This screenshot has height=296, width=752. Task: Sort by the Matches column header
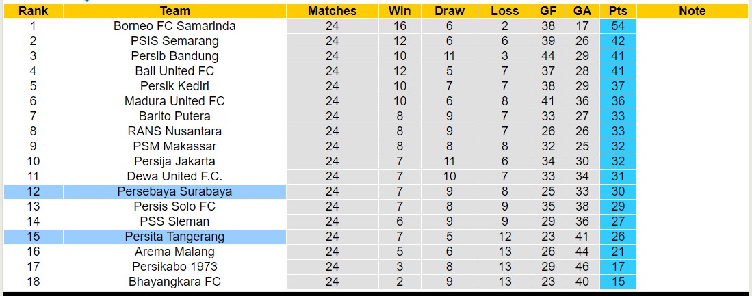point(332,11)
